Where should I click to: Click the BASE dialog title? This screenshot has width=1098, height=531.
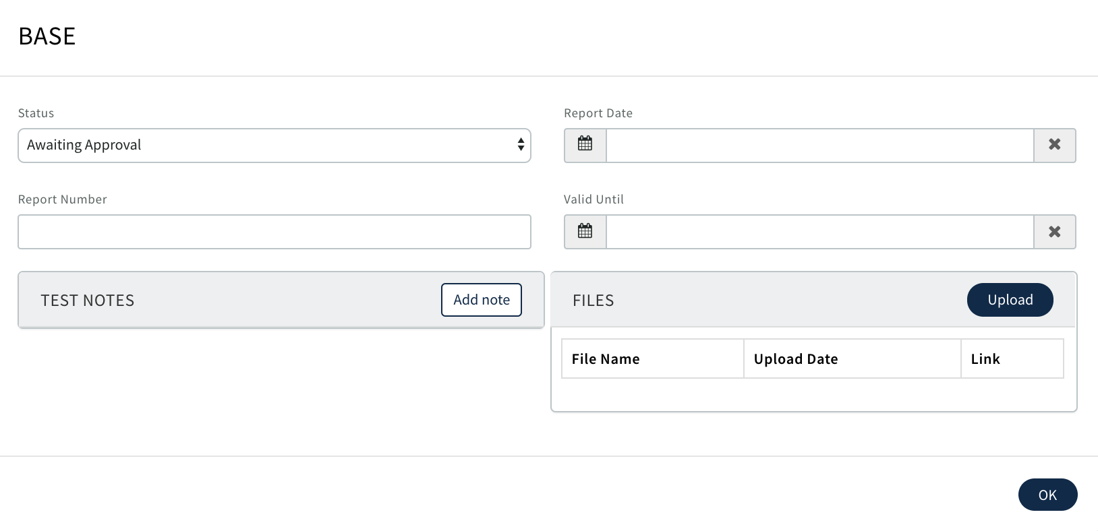click(x=47, y=36)
